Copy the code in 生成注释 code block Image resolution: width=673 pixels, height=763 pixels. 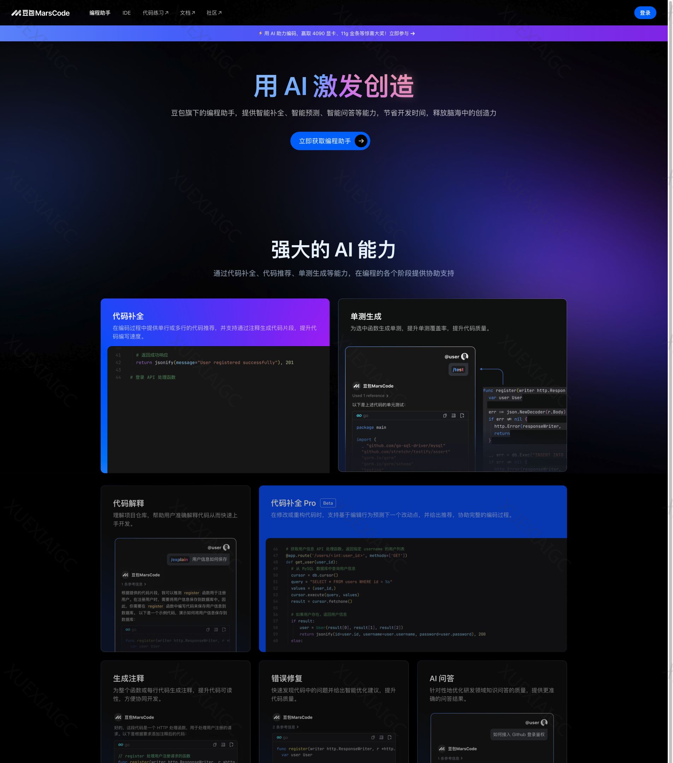click(x=215, y=745)
